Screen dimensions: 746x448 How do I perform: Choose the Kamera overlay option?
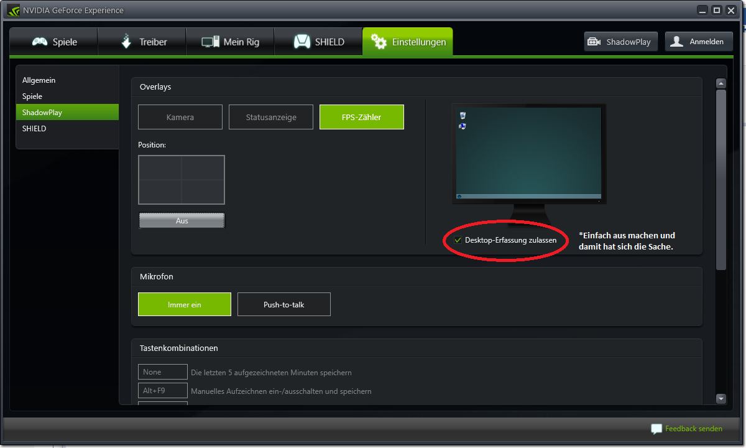coord(180,117)
